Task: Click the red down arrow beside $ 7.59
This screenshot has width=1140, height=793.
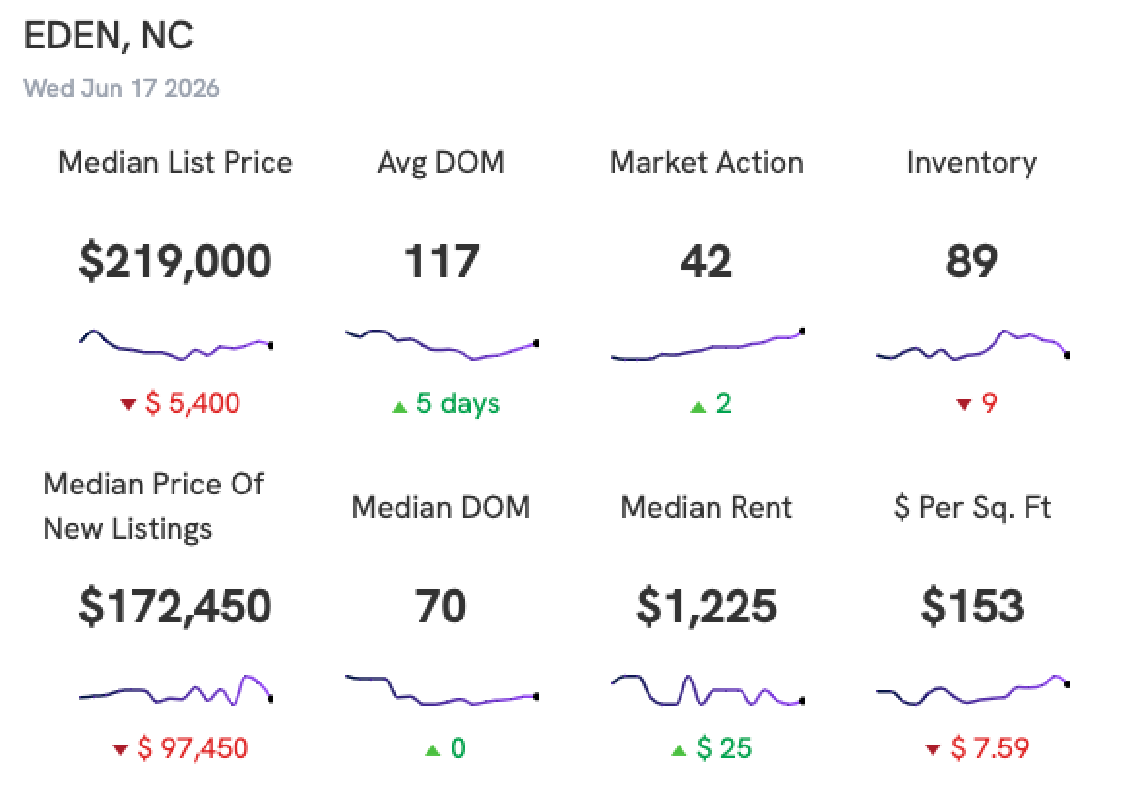Action: tap(933, 749)
